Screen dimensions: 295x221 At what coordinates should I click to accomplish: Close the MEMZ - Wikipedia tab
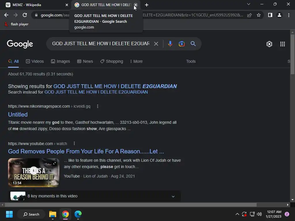67,5
